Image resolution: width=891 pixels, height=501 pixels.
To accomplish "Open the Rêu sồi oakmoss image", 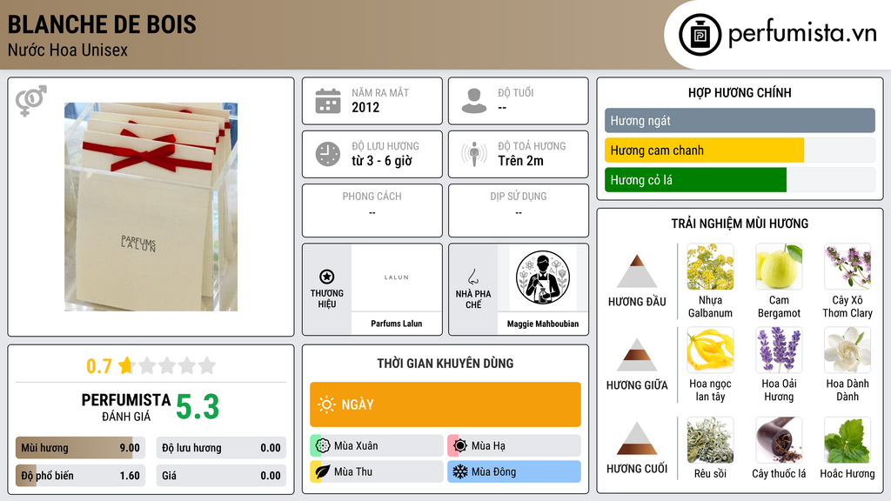I will (710, 440).
